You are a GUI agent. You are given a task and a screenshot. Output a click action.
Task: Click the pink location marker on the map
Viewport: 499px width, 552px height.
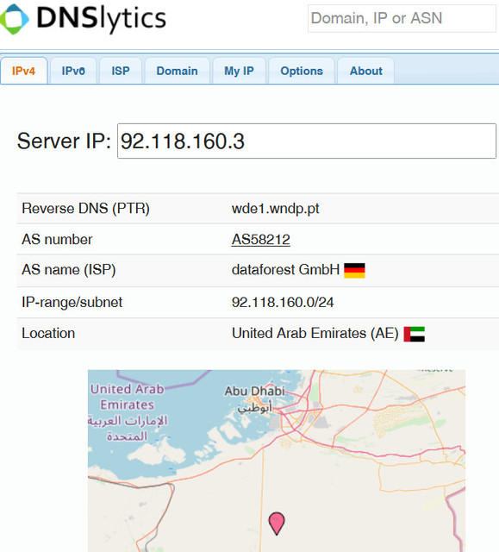(x=277, y=524)
